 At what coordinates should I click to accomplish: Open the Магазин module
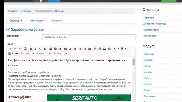click(148, 72)
